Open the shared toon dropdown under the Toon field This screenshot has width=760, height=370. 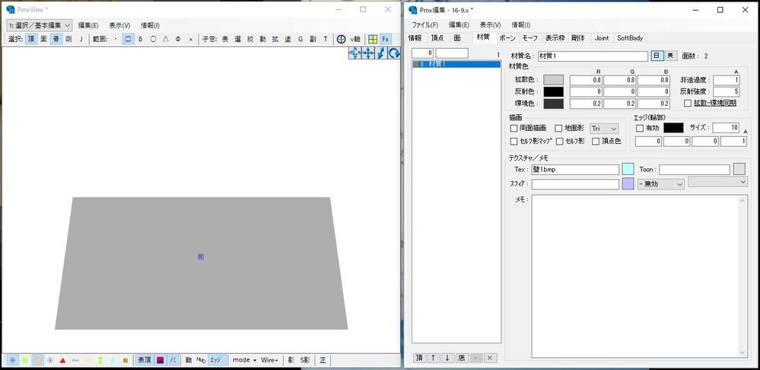(718, 181)
